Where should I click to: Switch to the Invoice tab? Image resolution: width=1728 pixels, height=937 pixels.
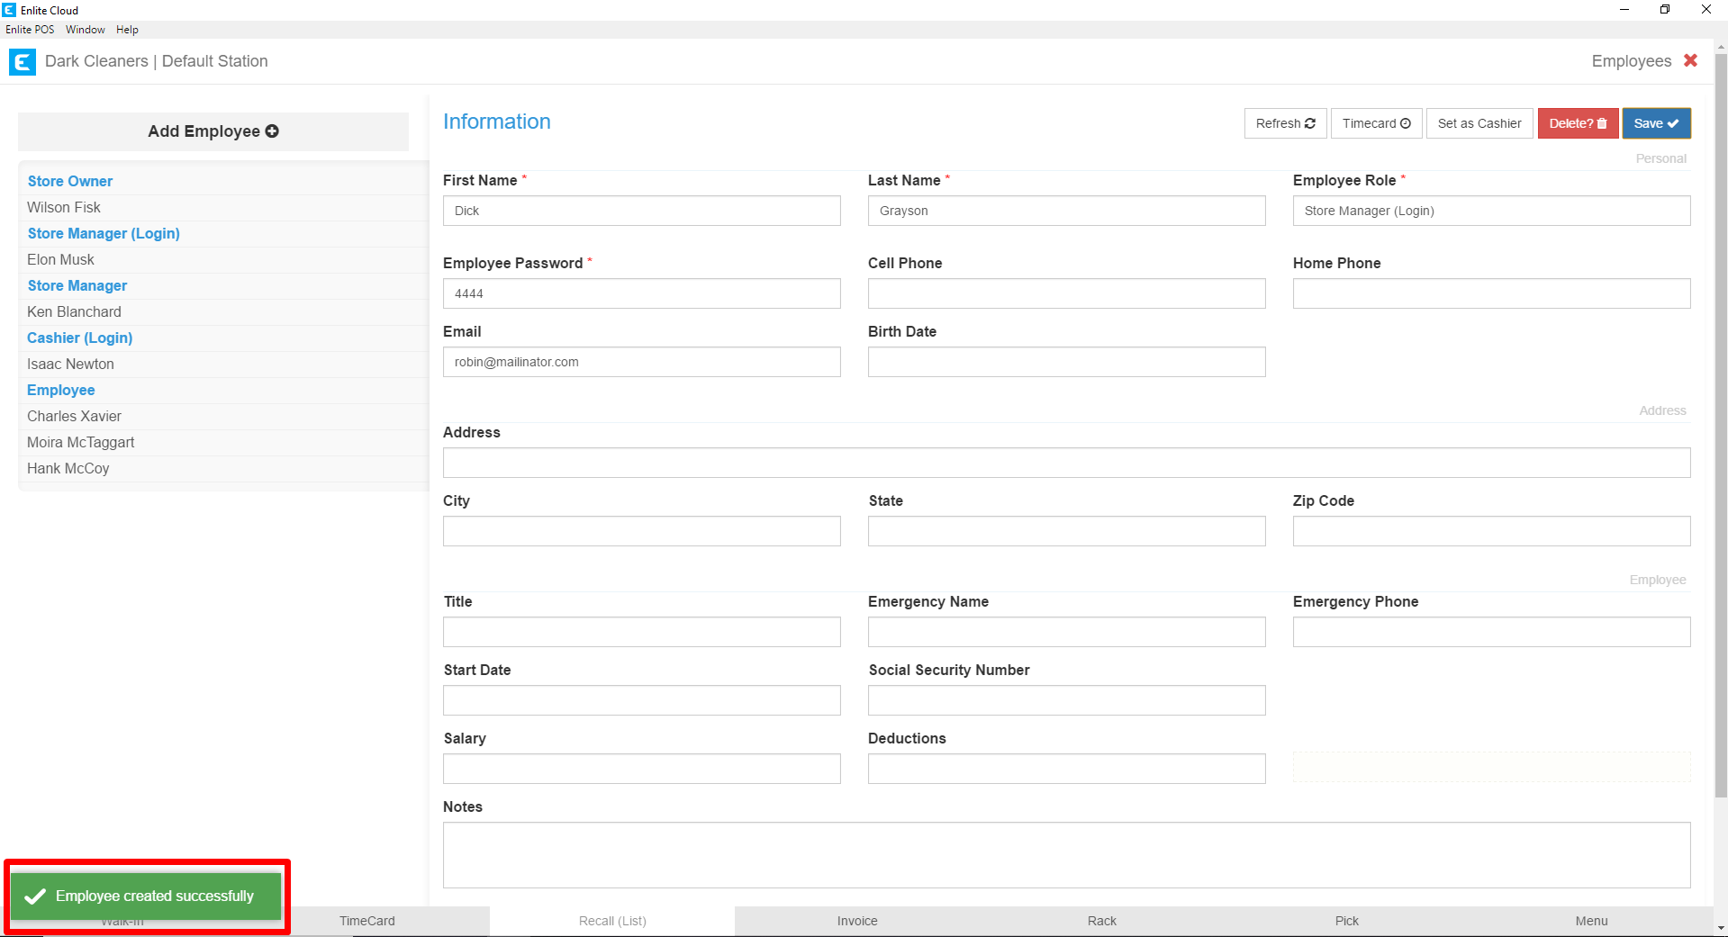click(x=857, y=921)
